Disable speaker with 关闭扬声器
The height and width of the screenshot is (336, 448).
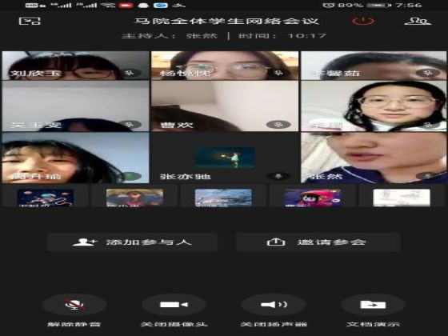point(274,305)
